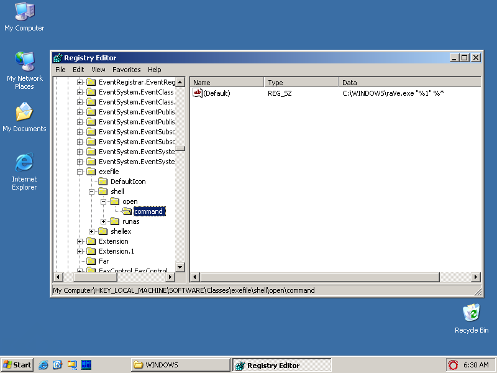This screenshot has width=497, height=373.
Task: Expand the runas key
Action: [x=103, y=221]
